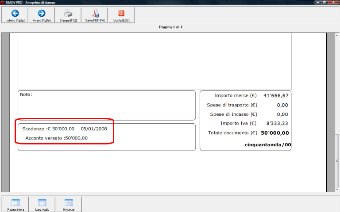Click the due date 05/01/2008
Viewport: 340px width, 212px height.
click(94, 129)
